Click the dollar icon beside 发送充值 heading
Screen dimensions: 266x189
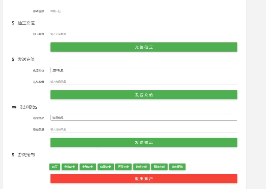coord(13,60)
